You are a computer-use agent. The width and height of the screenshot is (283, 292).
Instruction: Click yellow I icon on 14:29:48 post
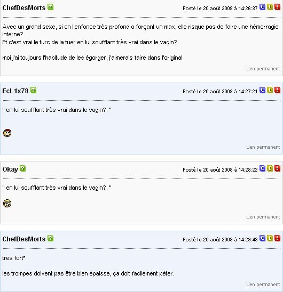coord(270,238)
